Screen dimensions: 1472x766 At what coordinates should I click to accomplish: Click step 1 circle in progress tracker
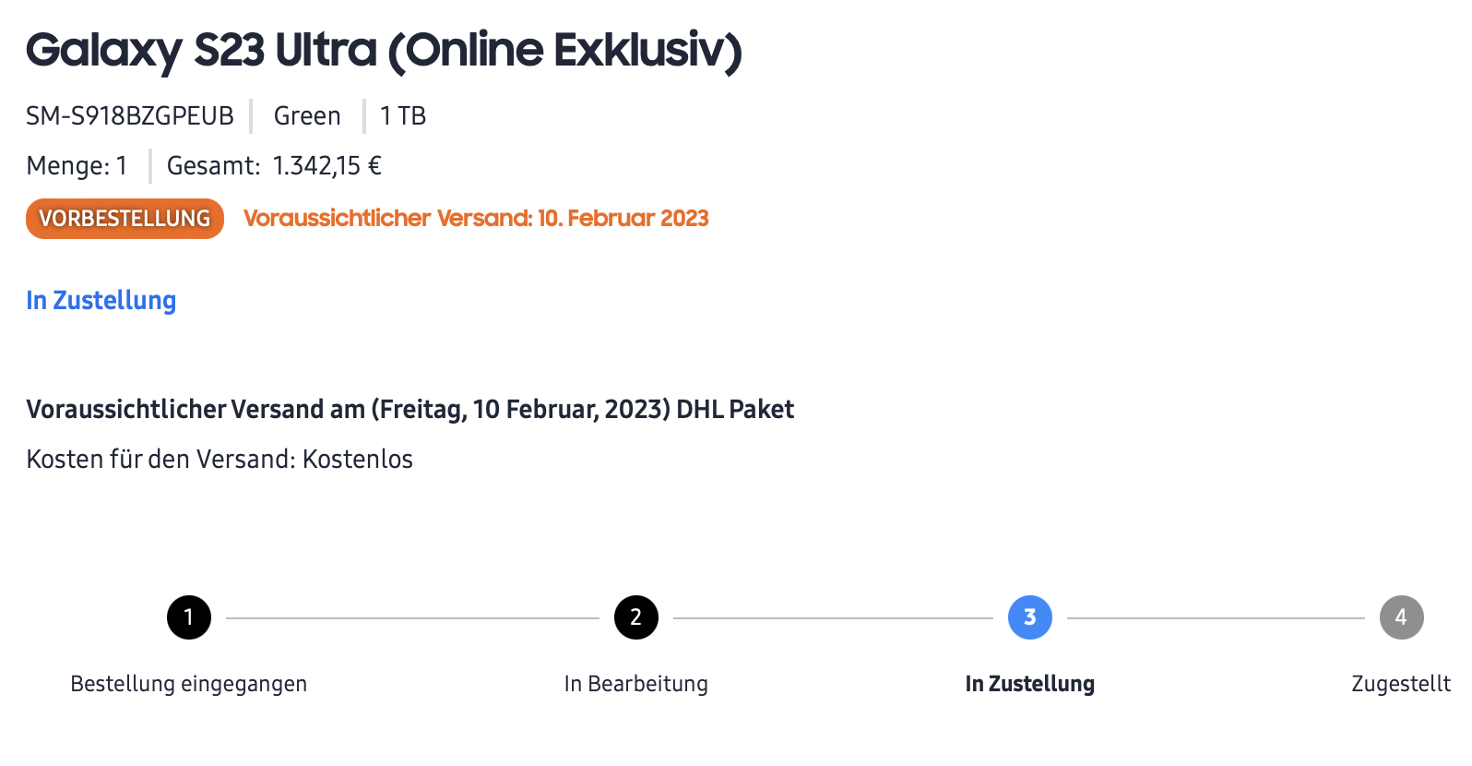tap(189, 617)
